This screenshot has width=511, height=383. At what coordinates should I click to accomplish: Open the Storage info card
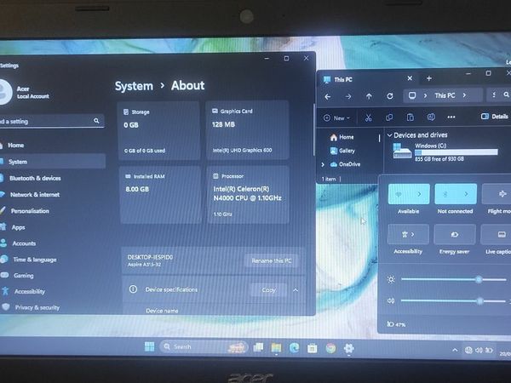tap(158, 130)
